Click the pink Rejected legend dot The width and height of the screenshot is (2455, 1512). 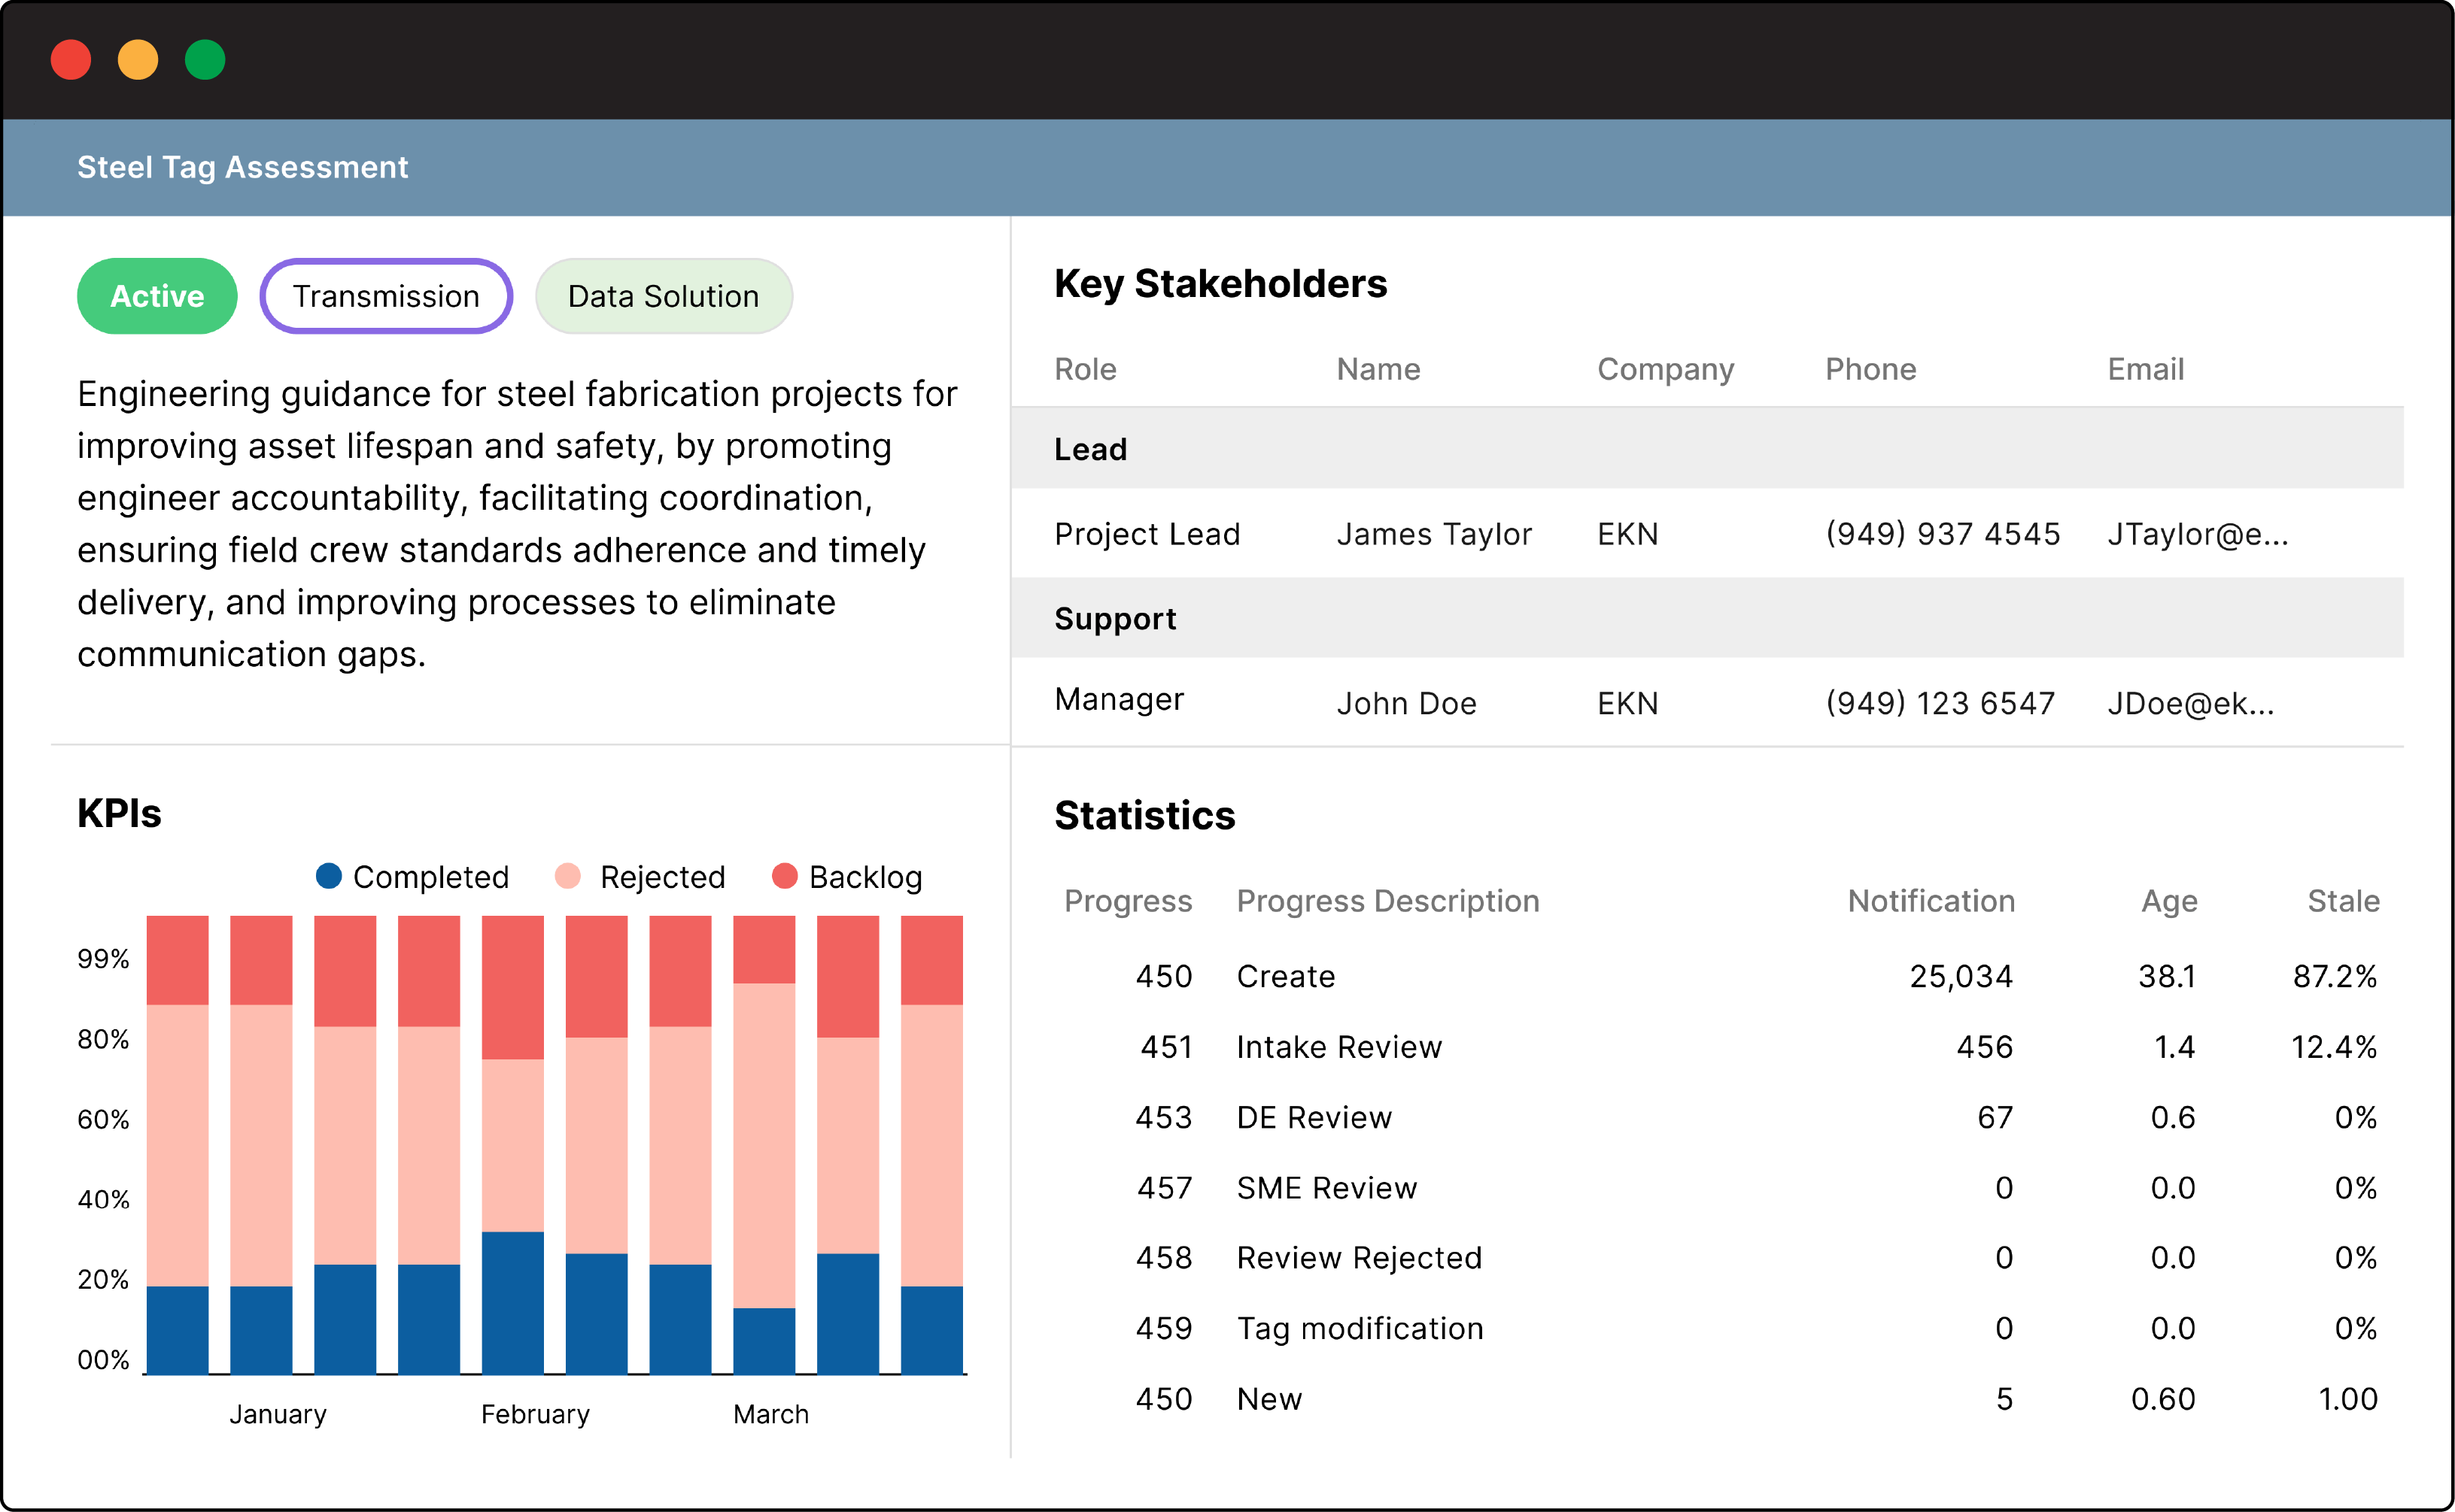tap(567, 876)
